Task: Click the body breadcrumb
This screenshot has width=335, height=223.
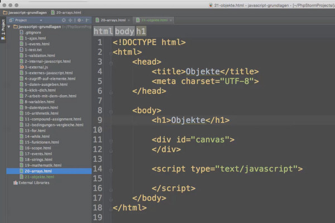Action: point(125,31)
